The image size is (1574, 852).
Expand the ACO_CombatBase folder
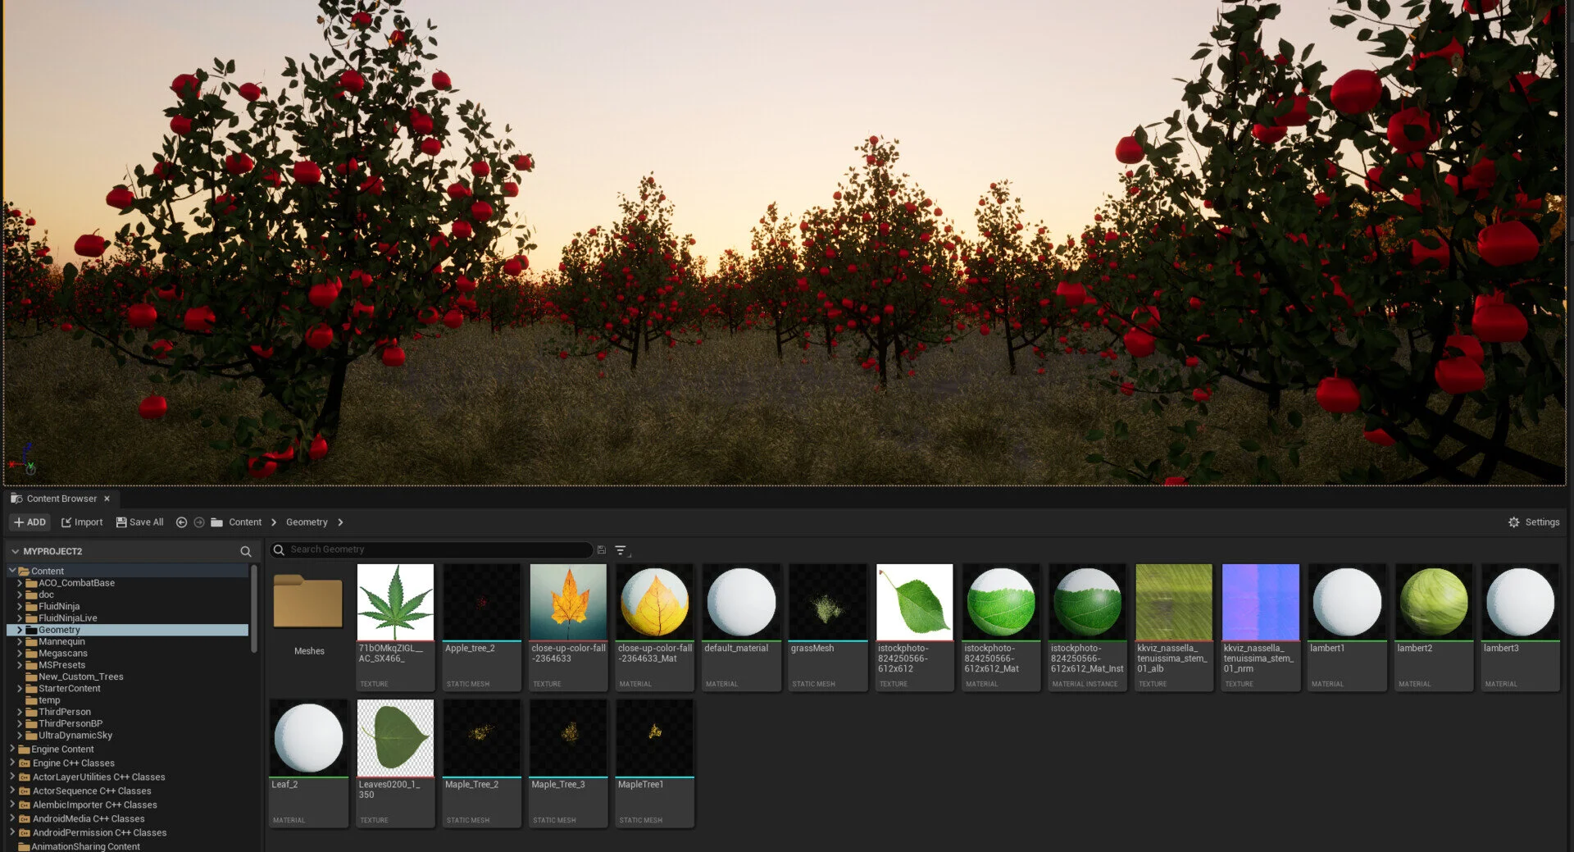(x=20, y=583)
